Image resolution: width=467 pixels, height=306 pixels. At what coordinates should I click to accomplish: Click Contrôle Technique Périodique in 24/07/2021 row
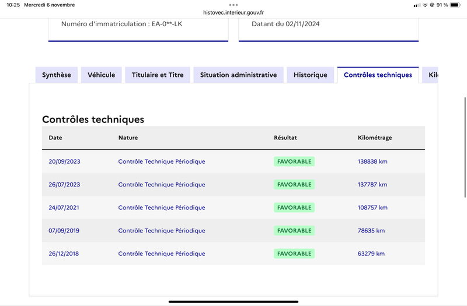162,207
